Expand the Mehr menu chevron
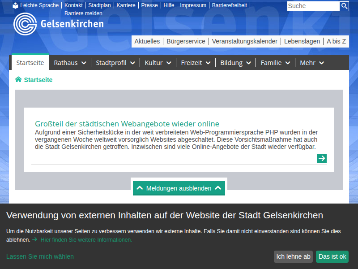358x269 pixels. click(321, 63)
